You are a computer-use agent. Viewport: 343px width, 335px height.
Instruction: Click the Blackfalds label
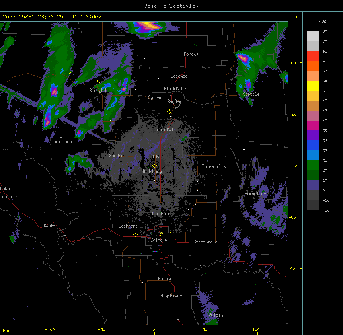175,89
